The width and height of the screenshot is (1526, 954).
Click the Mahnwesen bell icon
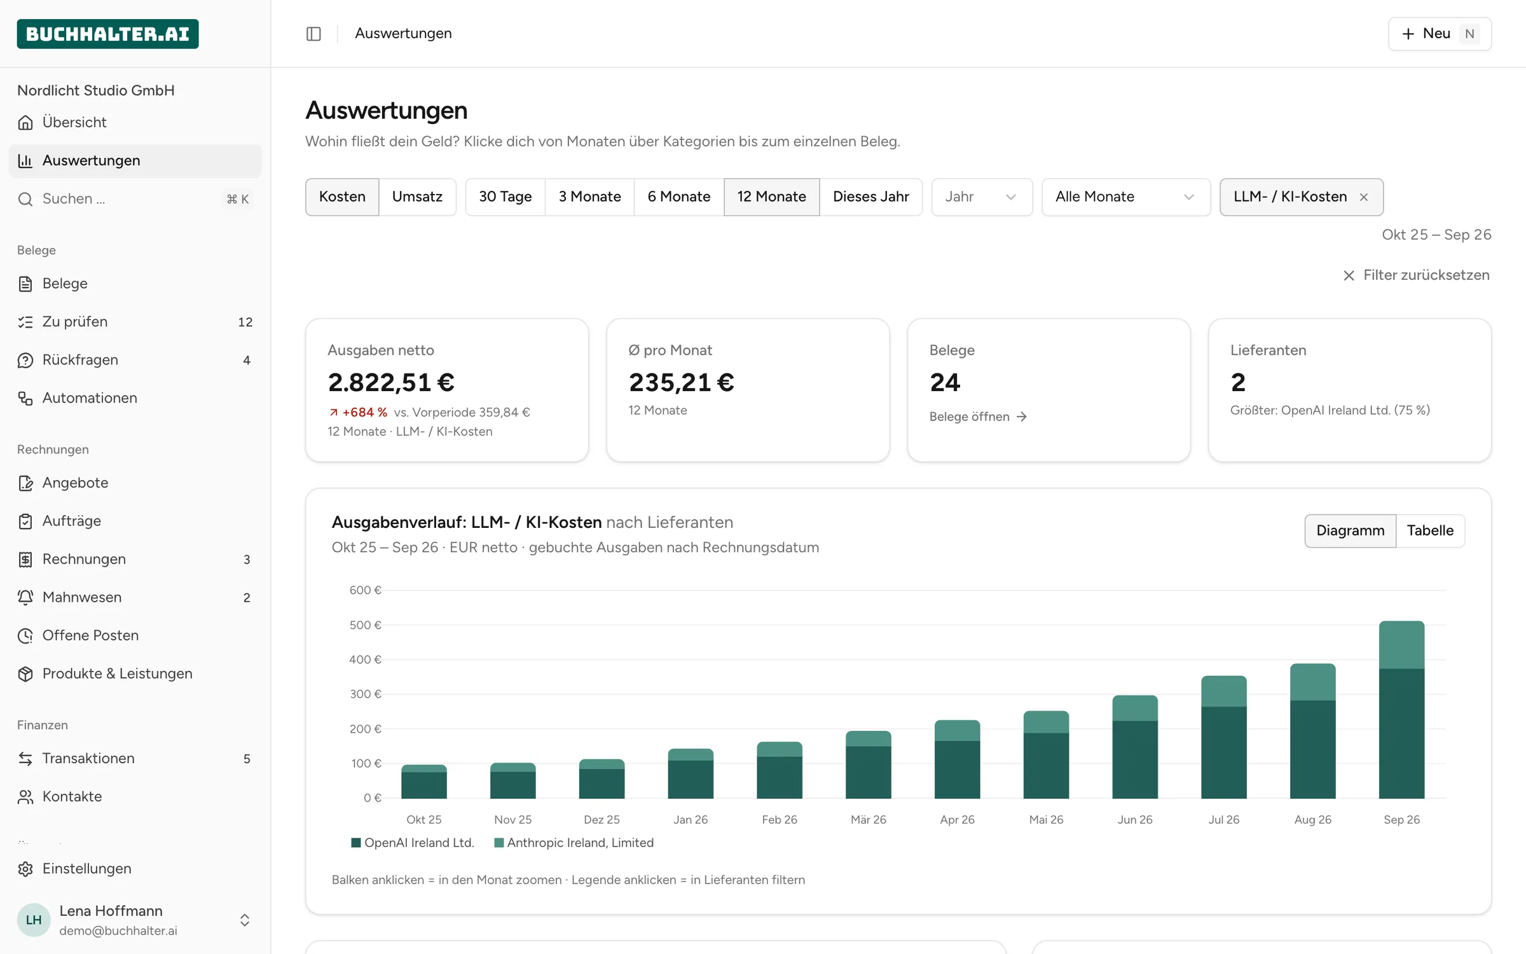coord(25,597)
